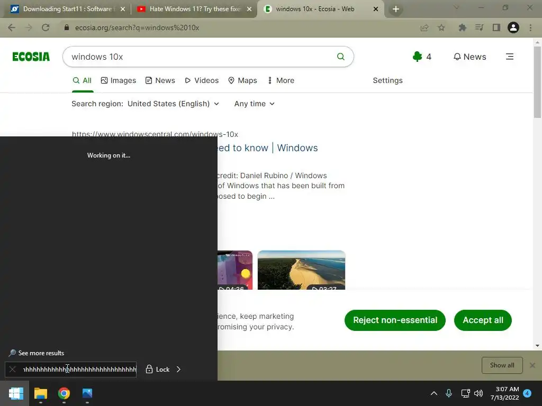This screenshot has height=406, width=542.
Task: Close the Downloading Start11 tab
Action: pyautogui.click(x=123, y=10)
